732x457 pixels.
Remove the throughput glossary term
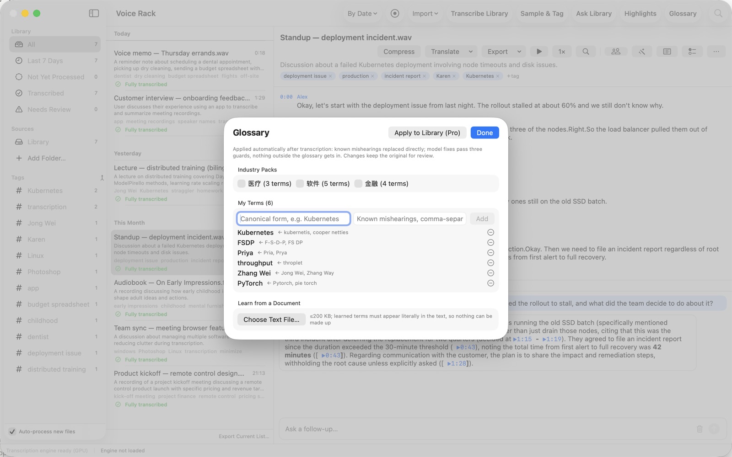[490, 263]
